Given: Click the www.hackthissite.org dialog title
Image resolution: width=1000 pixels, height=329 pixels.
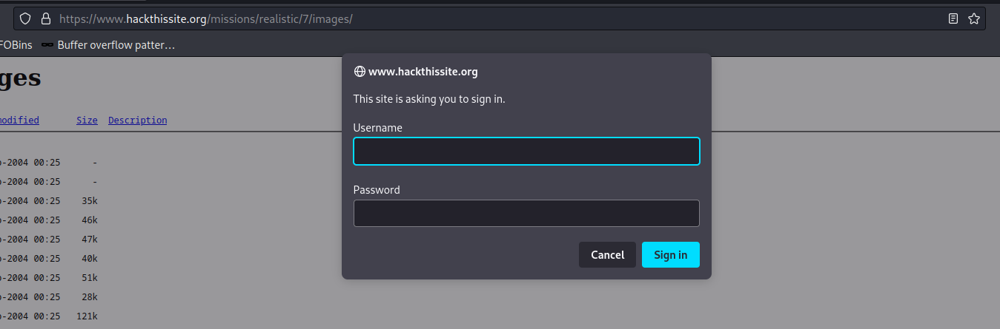Looking at the screenshot, I should click(x=423, y=72).
